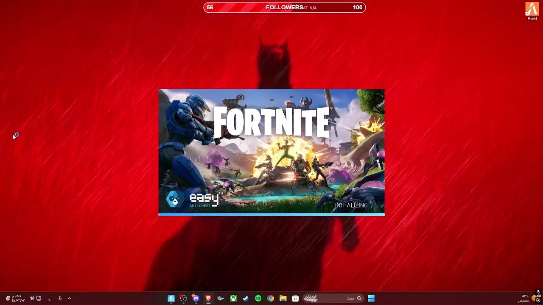Open the Xbox app from taskbar

tap(233, 298)
